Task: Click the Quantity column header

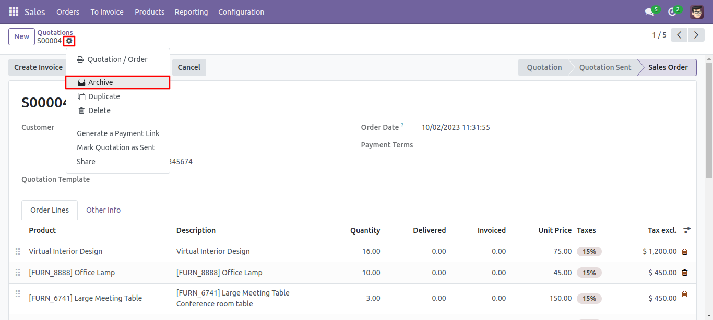Action: 365,230
